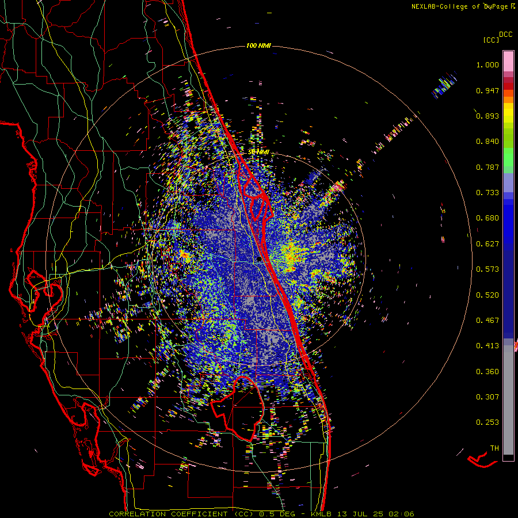Screen dimensions: 518x518
Task: Click the 50 NMI range ring label
Action: click(x=258, y=153)
